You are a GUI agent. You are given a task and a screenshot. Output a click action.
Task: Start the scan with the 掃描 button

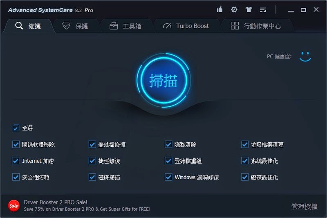tap(164, 80)
